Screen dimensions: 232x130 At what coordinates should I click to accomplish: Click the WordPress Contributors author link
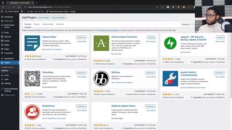[x=53, y=49]
